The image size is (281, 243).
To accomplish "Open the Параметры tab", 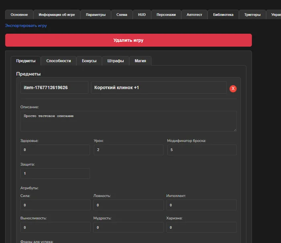I will 96,14.
